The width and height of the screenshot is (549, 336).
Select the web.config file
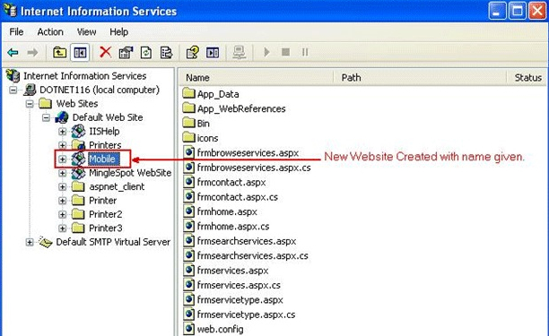click(221, 329)
